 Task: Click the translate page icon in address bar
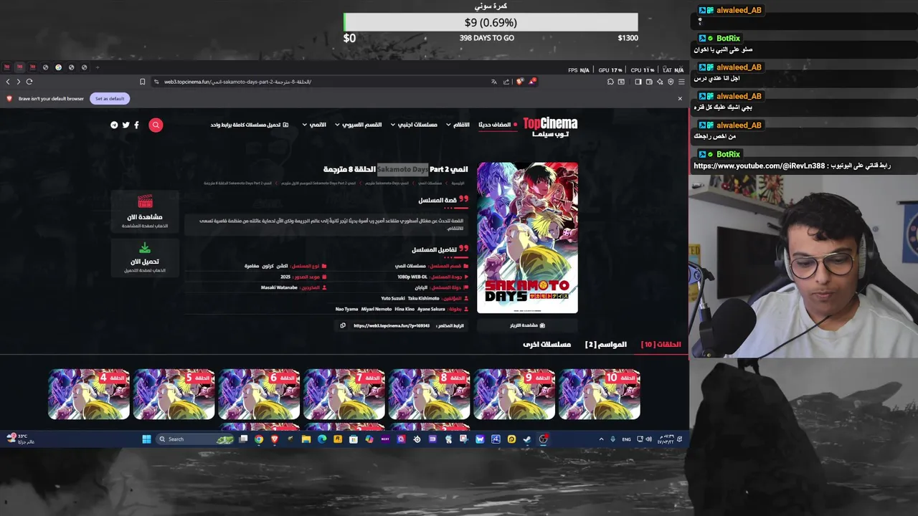click(x=493, y=82)
